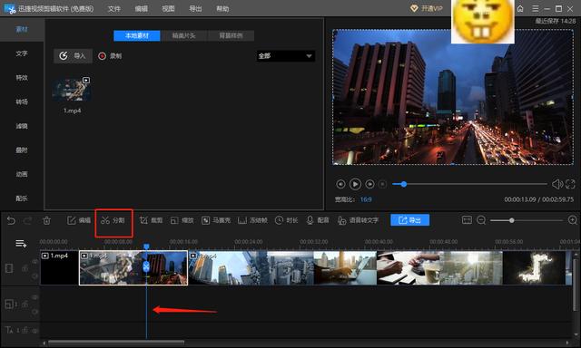Start 配音 voice-over recording
This screenshot has height=348, width=581.
[318, 220]
